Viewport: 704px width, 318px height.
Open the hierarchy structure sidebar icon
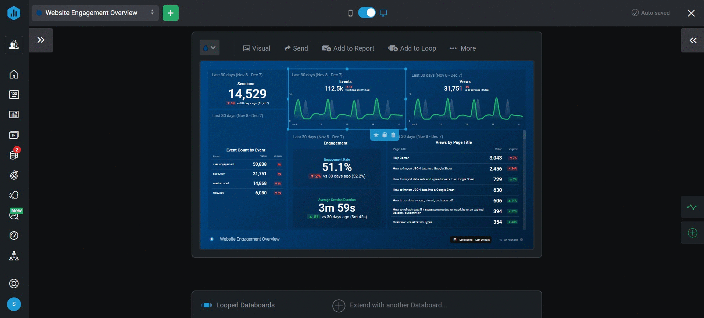(x=14, y=256)
